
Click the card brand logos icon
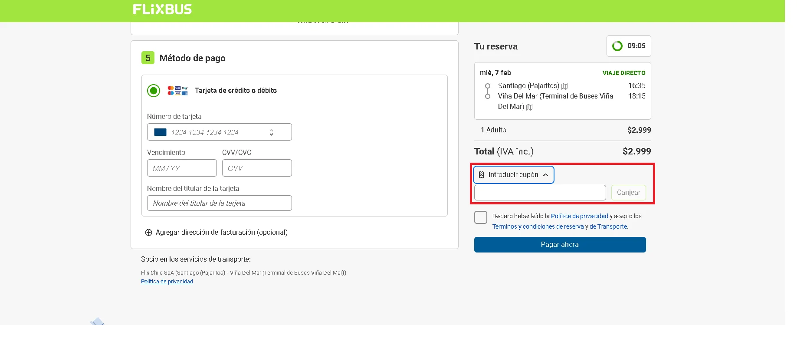[x=177, y=90]
